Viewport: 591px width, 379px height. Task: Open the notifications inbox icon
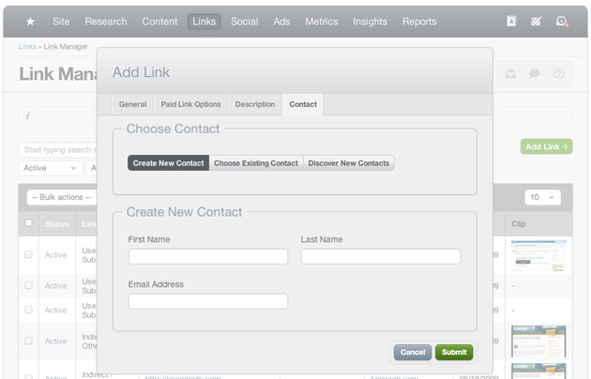point(562,22)
